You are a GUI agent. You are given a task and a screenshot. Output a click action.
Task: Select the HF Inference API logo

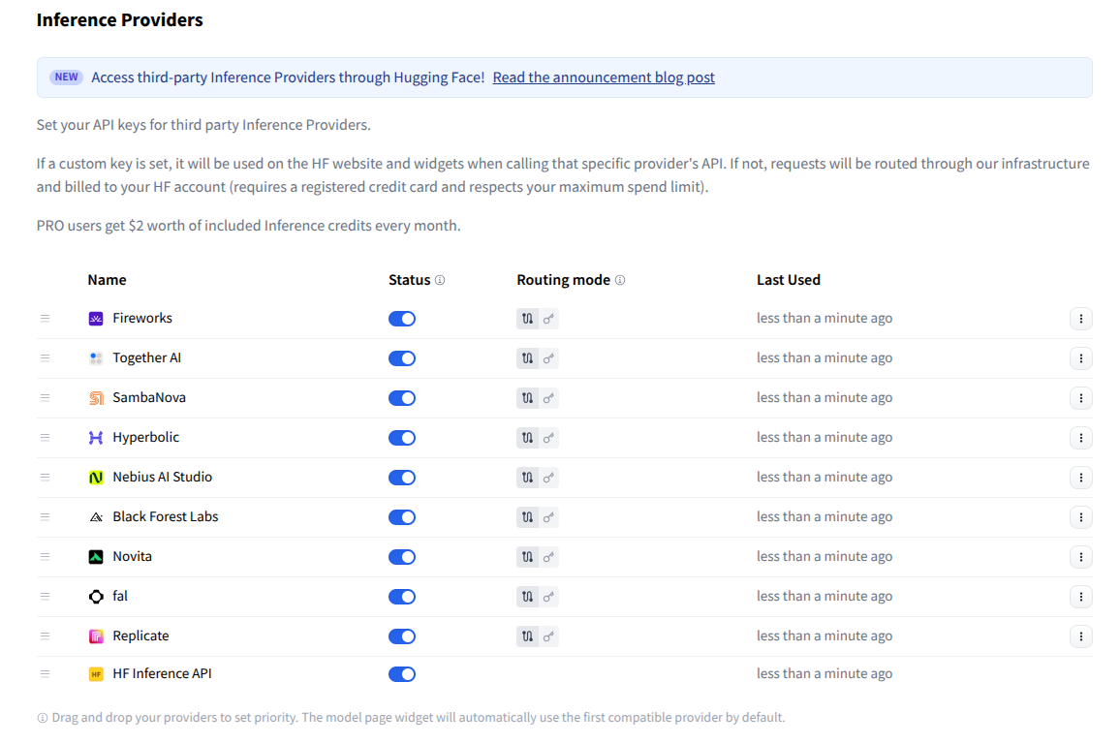96,673
